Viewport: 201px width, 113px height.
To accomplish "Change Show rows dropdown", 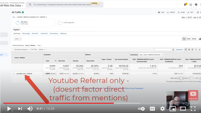I will click(181, 78).
